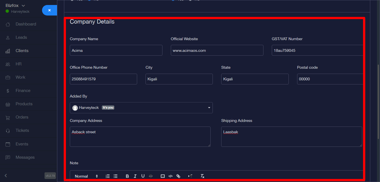Insert a bullet list in Note
380x182 pixels.
(x=115, y=176)
